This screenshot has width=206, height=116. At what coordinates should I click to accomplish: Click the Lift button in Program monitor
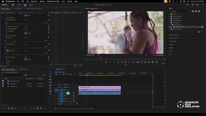point(138,62)
